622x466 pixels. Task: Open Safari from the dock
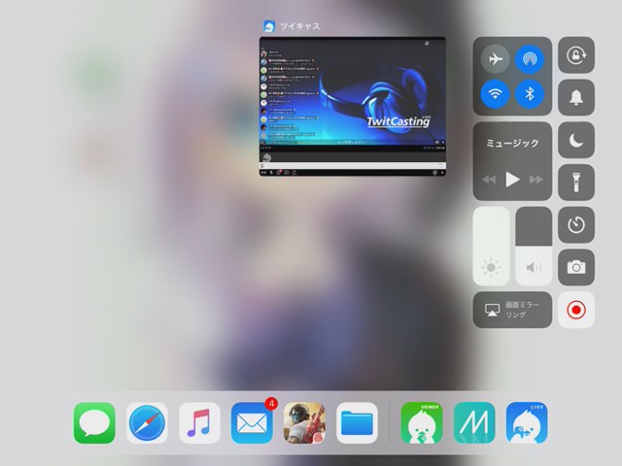pos(147,423)
